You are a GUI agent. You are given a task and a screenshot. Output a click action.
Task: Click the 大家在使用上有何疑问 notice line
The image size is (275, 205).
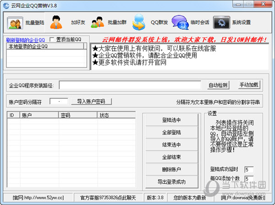click(154, 49)
